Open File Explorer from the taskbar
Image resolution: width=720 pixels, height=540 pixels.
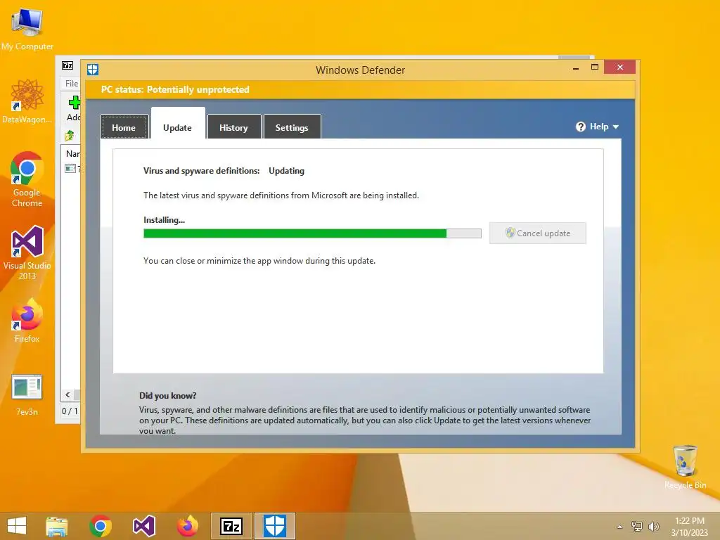coord(57,526)
